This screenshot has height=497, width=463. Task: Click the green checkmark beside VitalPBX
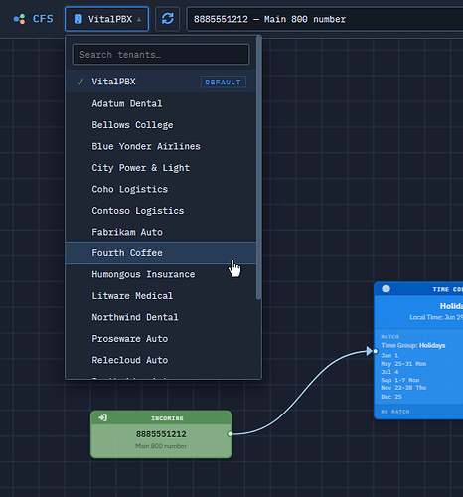pyautogui.click(x=80, y=82)
